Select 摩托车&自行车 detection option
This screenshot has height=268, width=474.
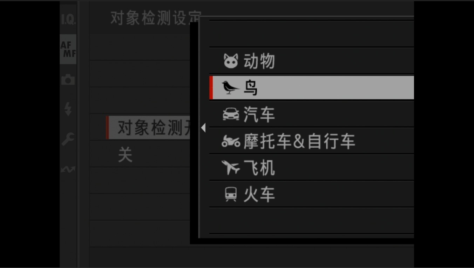pos(311,141)
